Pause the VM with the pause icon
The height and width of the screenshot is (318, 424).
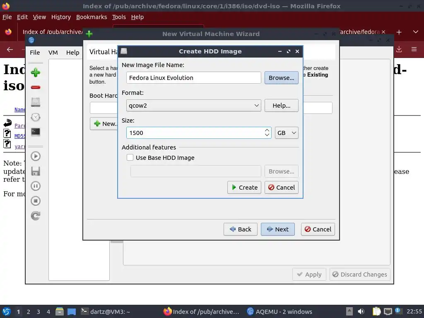pos(36,186)
